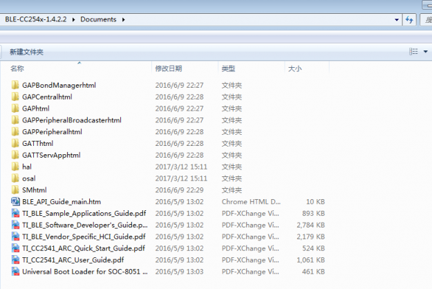Click Documents in the address bar

(x=98, y=19)
